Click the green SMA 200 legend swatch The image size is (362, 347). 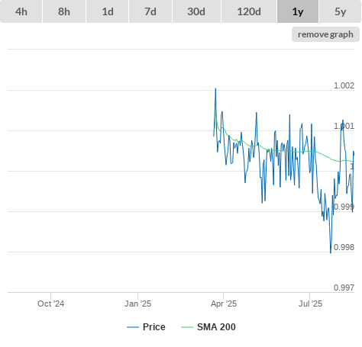(187, 327)
